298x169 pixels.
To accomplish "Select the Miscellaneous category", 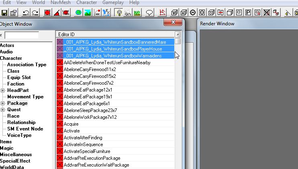I will tap(16, 155).
